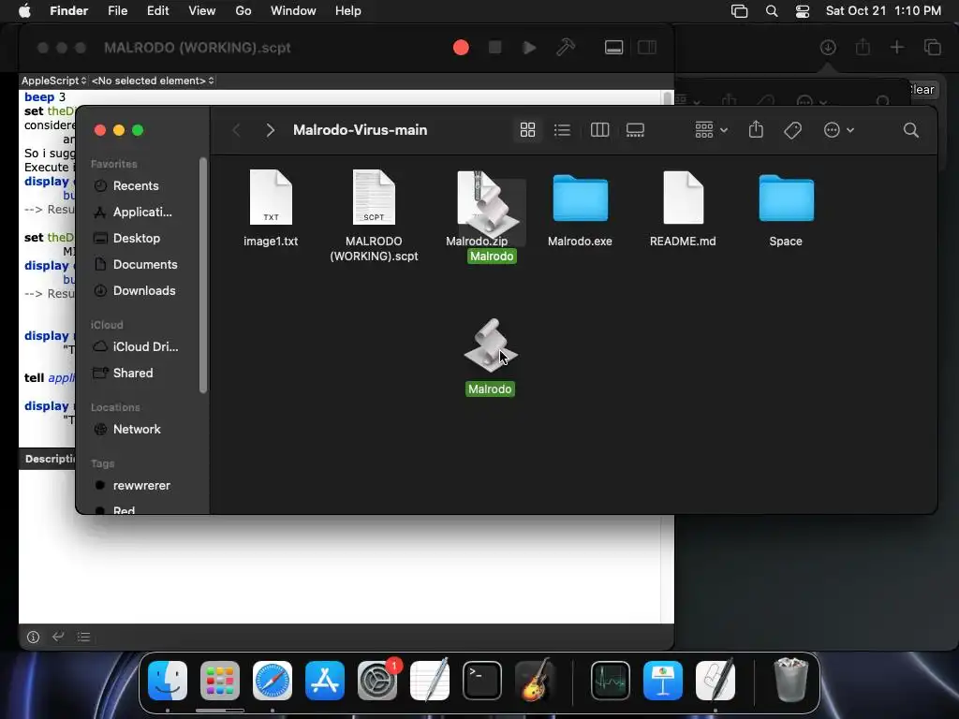Open the Finder menu
This screenshot has height=719, width=959.
coord(68,11)
